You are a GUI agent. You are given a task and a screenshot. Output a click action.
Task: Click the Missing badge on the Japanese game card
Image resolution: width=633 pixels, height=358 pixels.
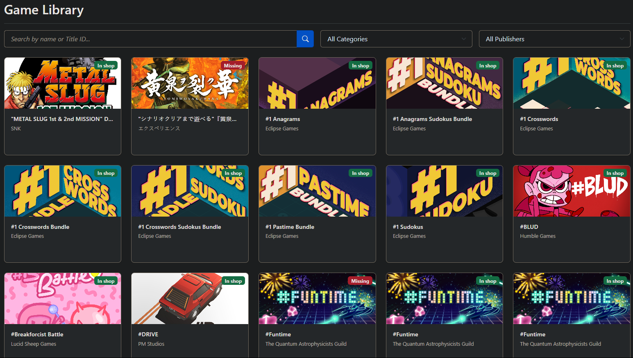(x=233, y=65)
